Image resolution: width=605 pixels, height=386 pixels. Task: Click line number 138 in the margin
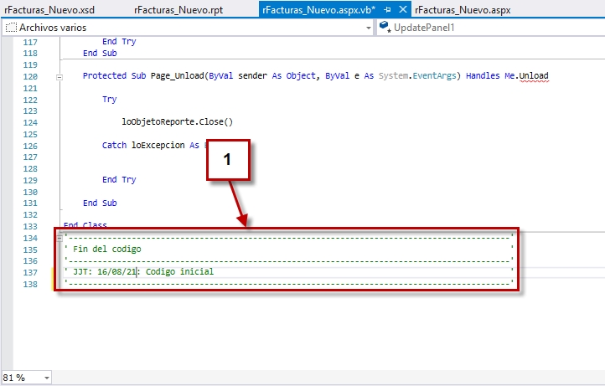point(29,285)
